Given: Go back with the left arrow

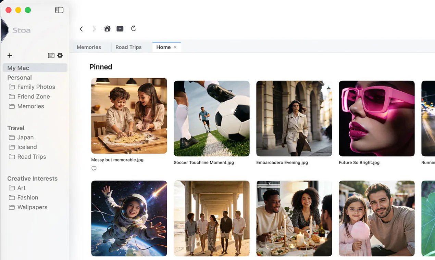Looking at the screenshot, I should (81, 29).
